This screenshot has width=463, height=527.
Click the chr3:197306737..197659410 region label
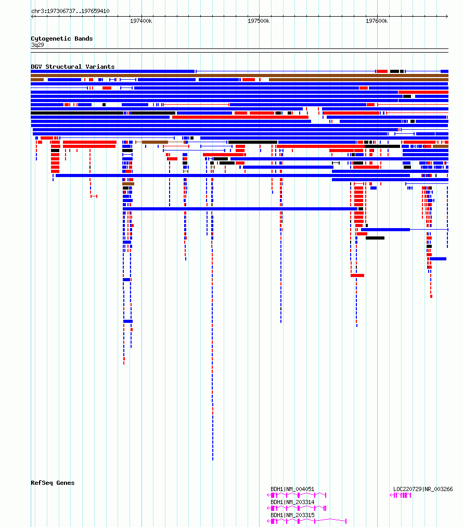click(x=70, y=11)
